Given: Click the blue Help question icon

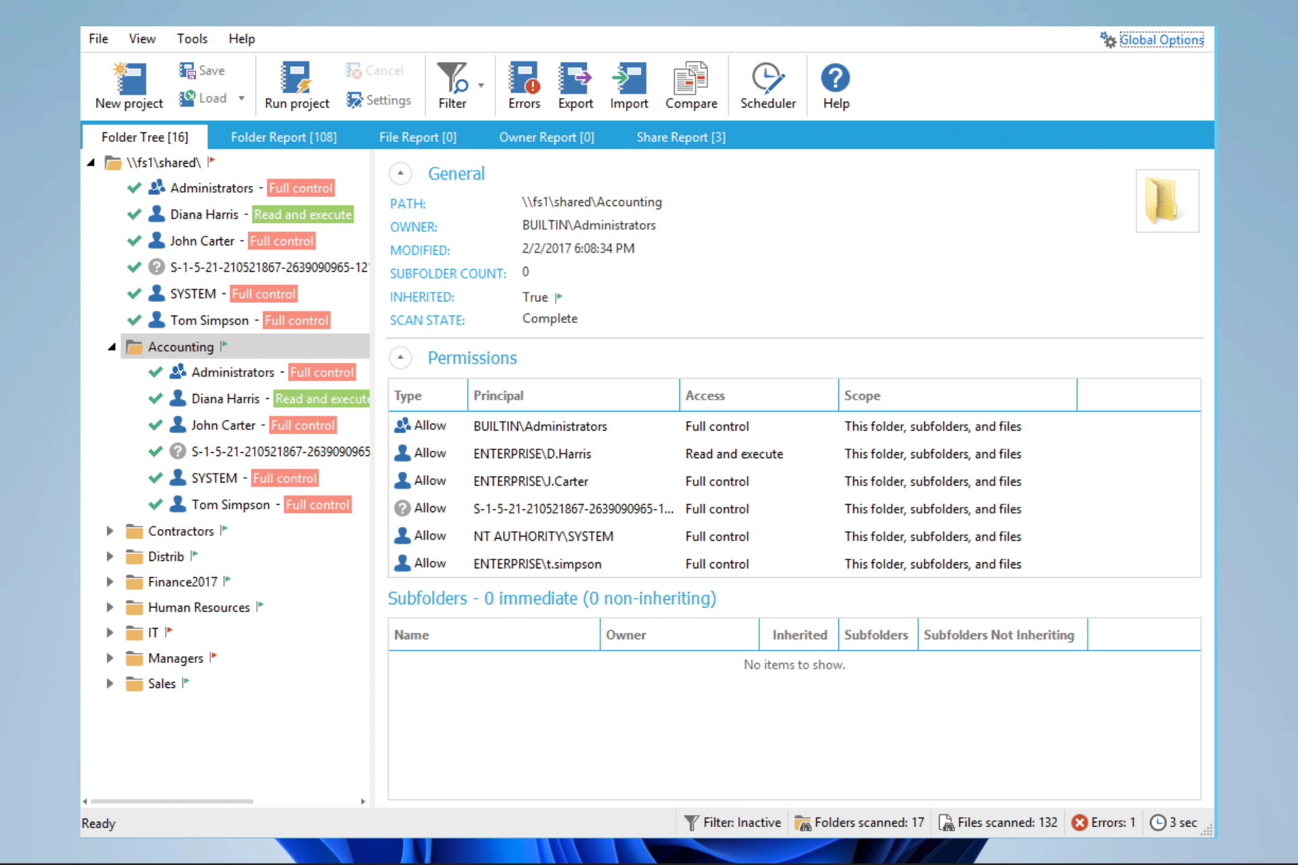Looking at the screenshot, I should (836, 78).
